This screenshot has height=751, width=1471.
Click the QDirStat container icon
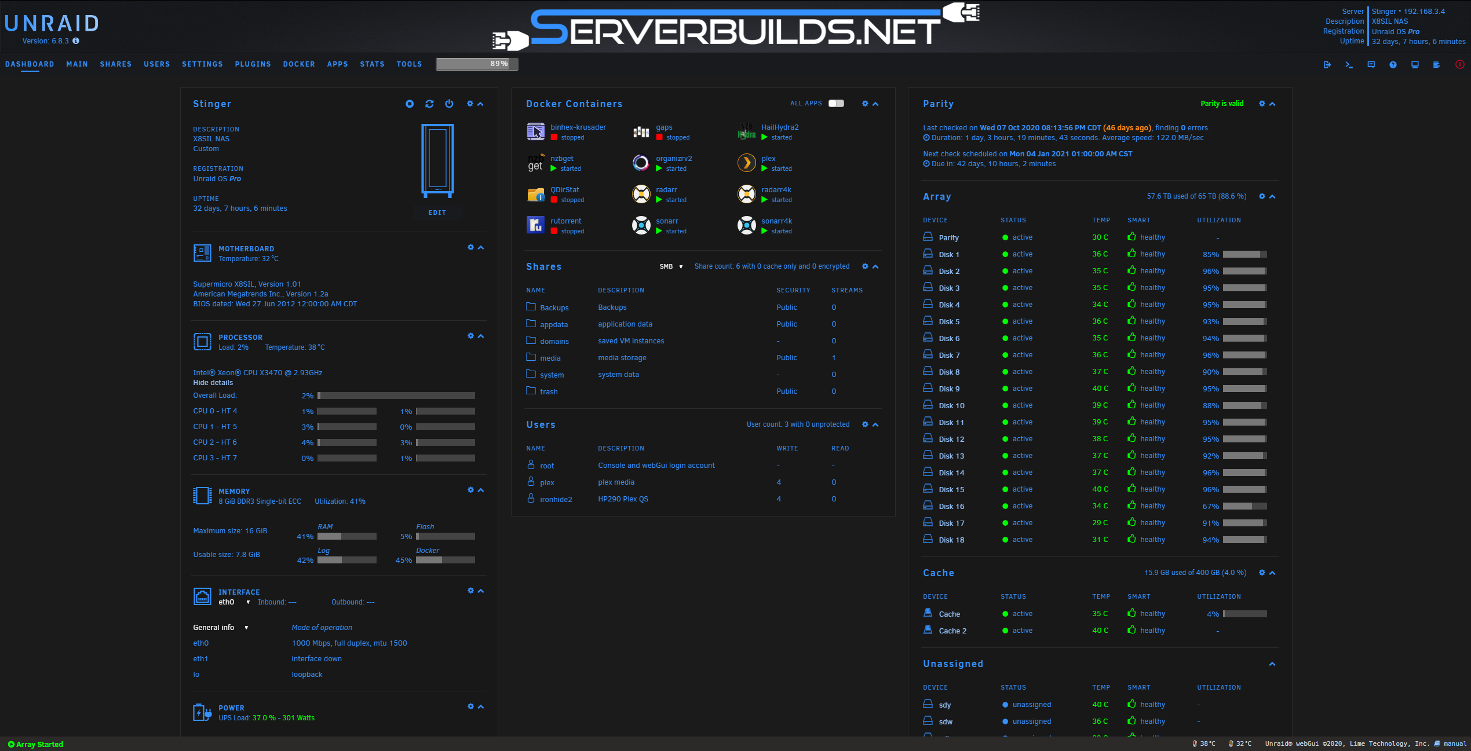(x=535, y=194)
